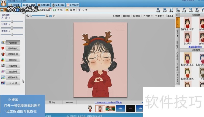Select the 抠图 (cutout) toolbar icon
The image size is (204, 117).
click(x=178, y=10)
